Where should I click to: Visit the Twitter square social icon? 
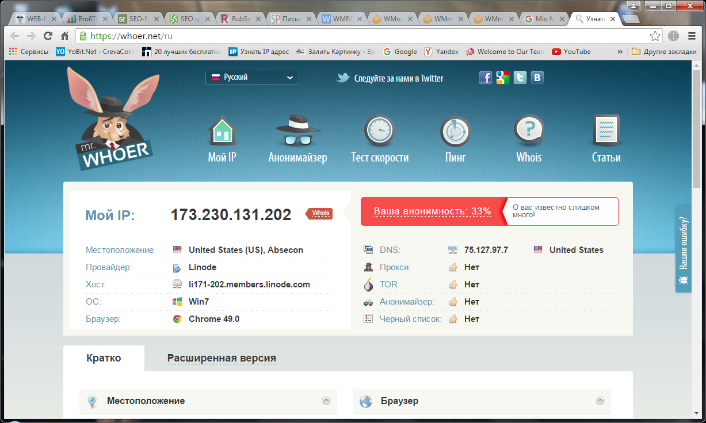coord(520,78)
